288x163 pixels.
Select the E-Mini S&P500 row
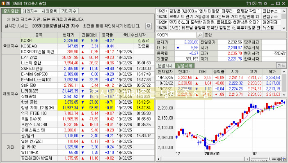point(87,74)
